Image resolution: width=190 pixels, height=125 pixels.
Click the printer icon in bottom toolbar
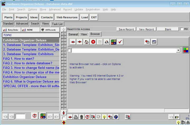click(x=76, y=117)
